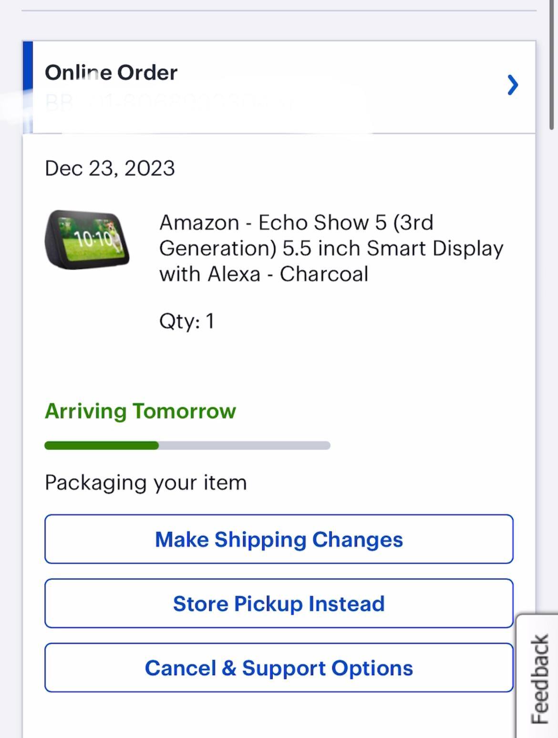Click the Online Order heading
Viewport: 558px width, 738px height.
[x=111, y=72]
